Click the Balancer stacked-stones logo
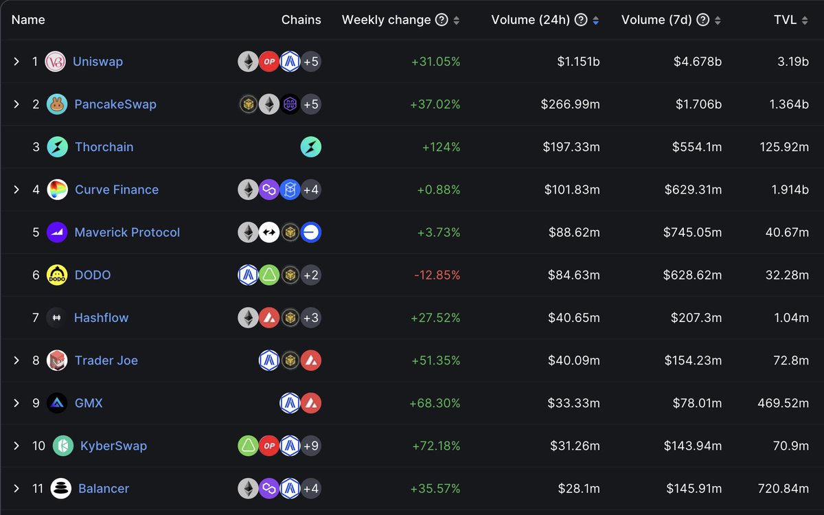 61,489
